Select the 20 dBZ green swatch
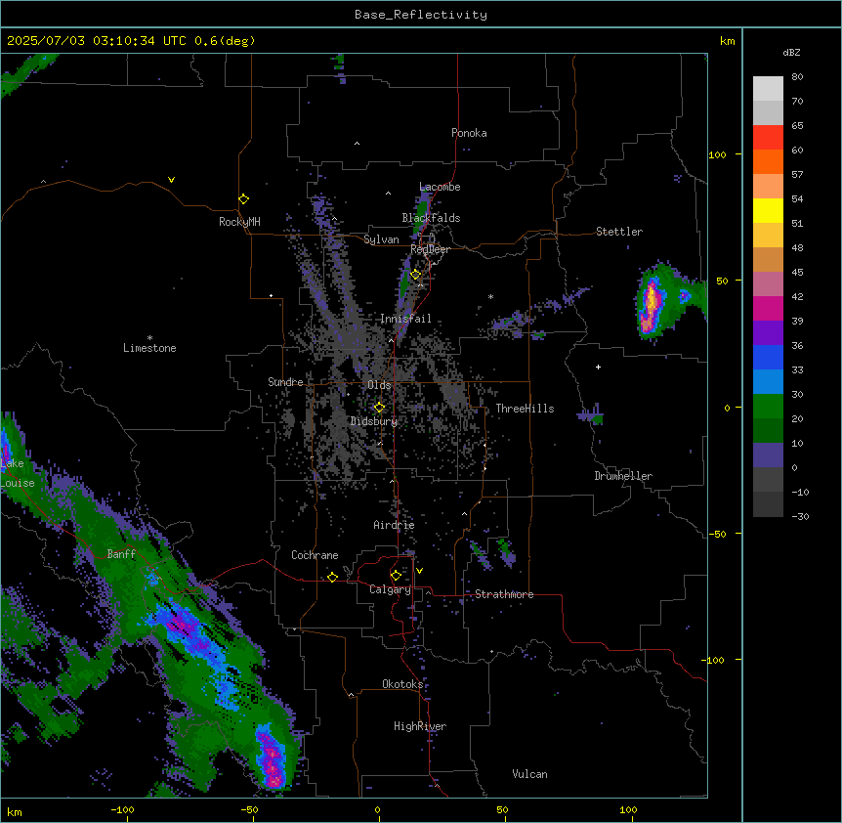The height and width of the screenshot is (823, 842). (768, 407)
